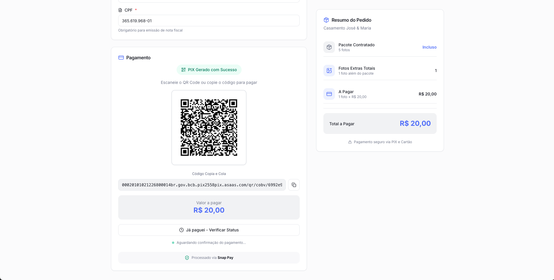Viewport: 554px width, 280px height.
Task: Select the Código Copia e Cola field
Action: 202,185
